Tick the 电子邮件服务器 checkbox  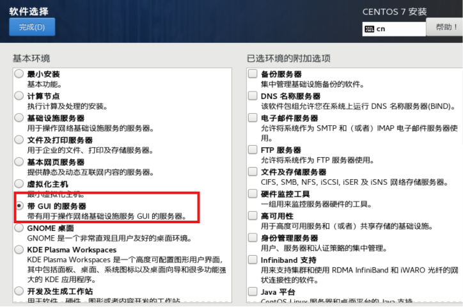[x=253, y=118]
